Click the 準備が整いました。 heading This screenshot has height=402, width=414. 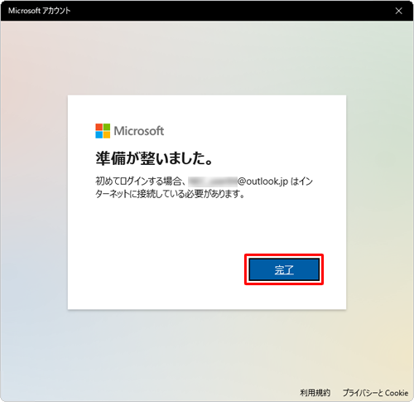(154, 158)
